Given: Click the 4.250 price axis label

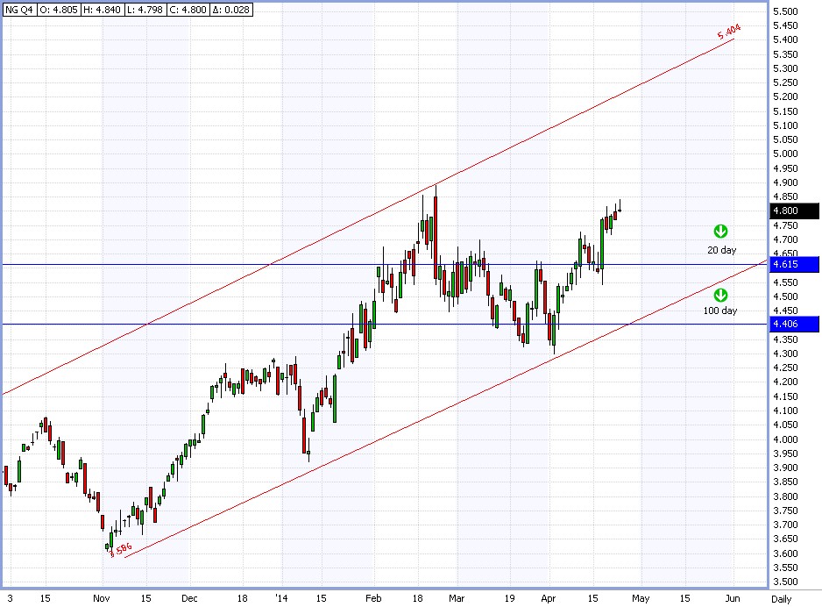Looking at the screenshot, I should [x=785, y=368].
